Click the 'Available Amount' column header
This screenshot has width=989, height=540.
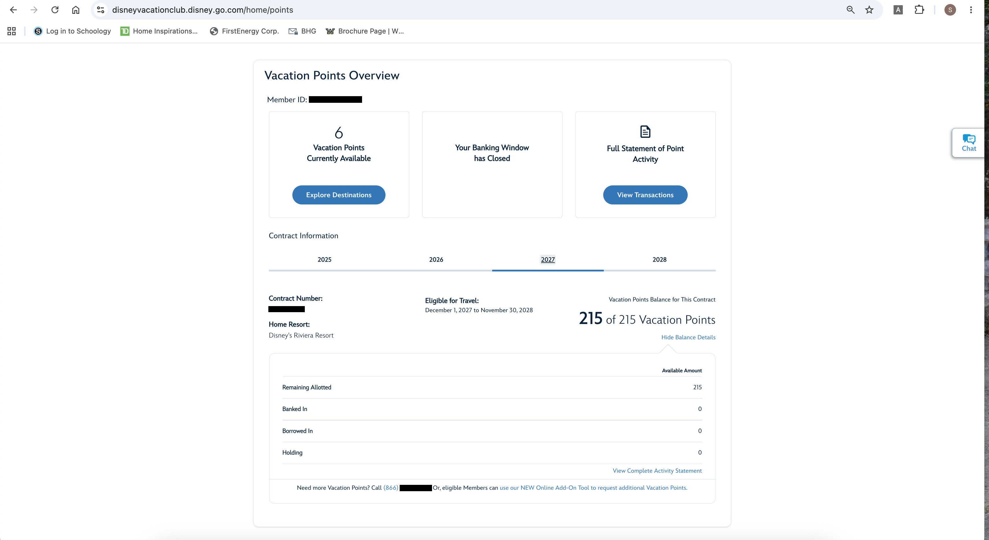click(x=682, y=370)
